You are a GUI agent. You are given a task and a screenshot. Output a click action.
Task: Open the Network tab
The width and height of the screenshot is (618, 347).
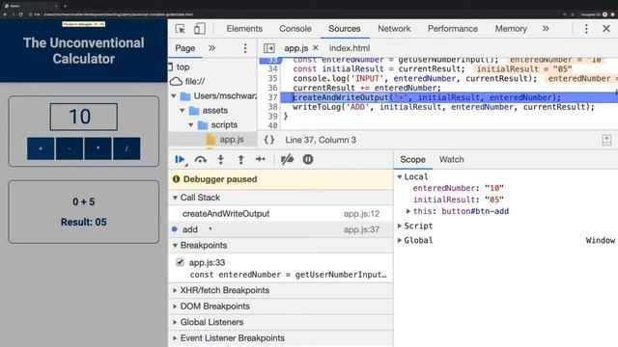click(x=394, y=29)
